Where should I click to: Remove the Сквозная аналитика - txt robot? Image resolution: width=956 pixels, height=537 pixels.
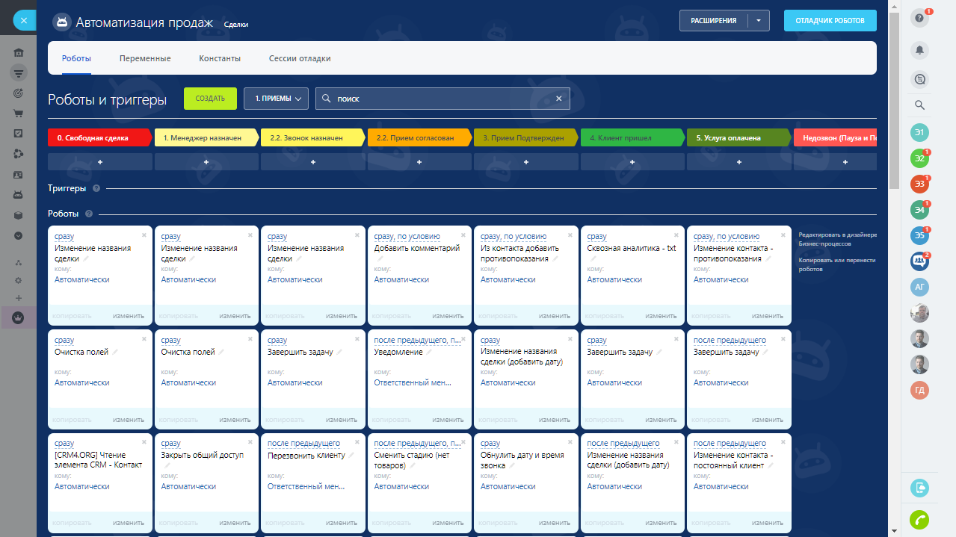pyautogui.click(x=677, y=235)
